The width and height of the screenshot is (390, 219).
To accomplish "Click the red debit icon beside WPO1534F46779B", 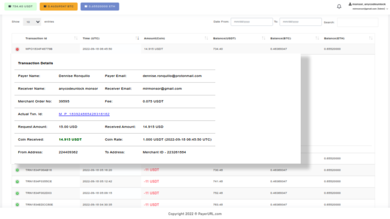I will click(x=17, y=49).
